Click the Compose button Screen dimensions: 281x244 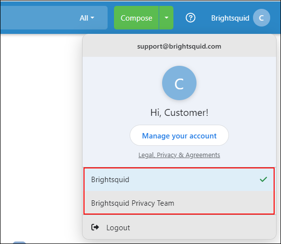[x=137, y=18]
